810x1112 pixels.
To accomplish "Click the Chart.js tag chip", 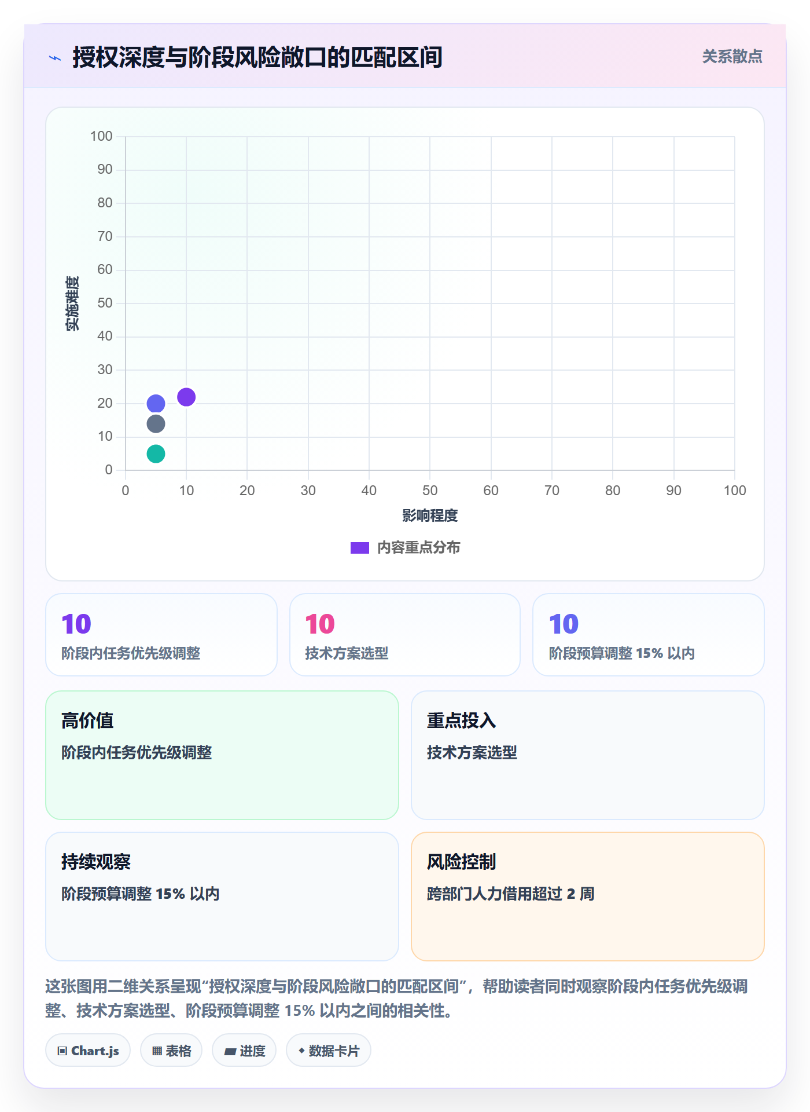I will (88, 1051).
